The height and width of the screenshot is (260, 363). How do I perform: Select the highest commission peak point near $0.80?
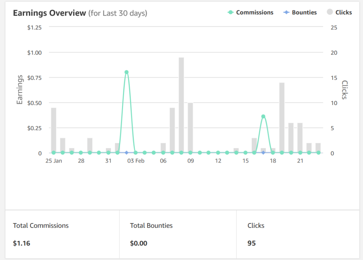coord(126,72)
